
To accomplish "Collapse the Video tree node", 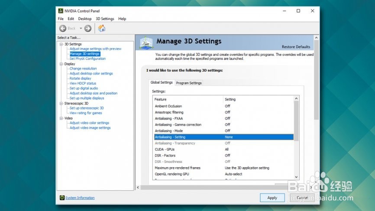I will [x=61, y=118].
